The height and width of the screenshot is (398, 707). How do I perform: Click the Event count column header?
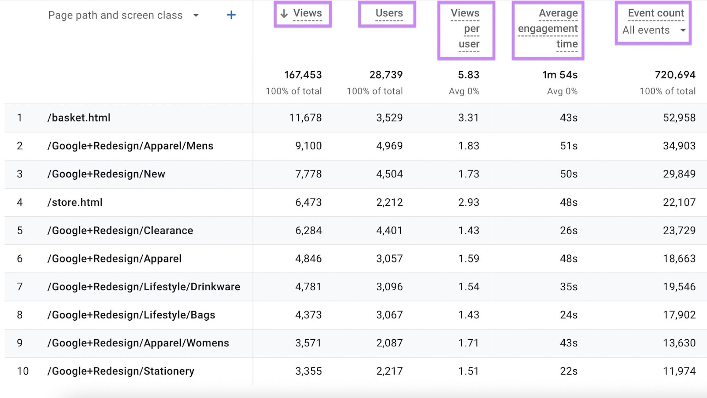click(x=656, y=13)
